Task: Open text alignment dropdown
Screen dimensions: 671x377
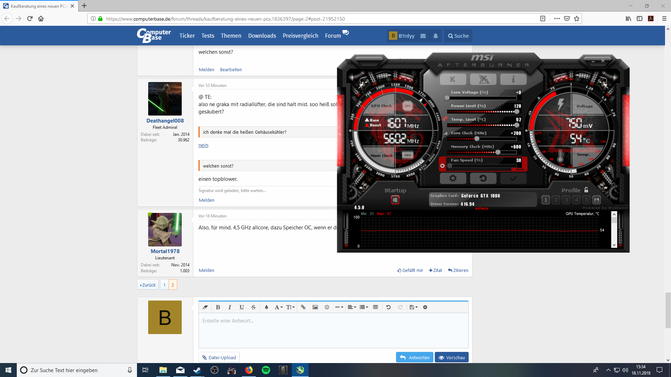Action: [x=352, y=307]
